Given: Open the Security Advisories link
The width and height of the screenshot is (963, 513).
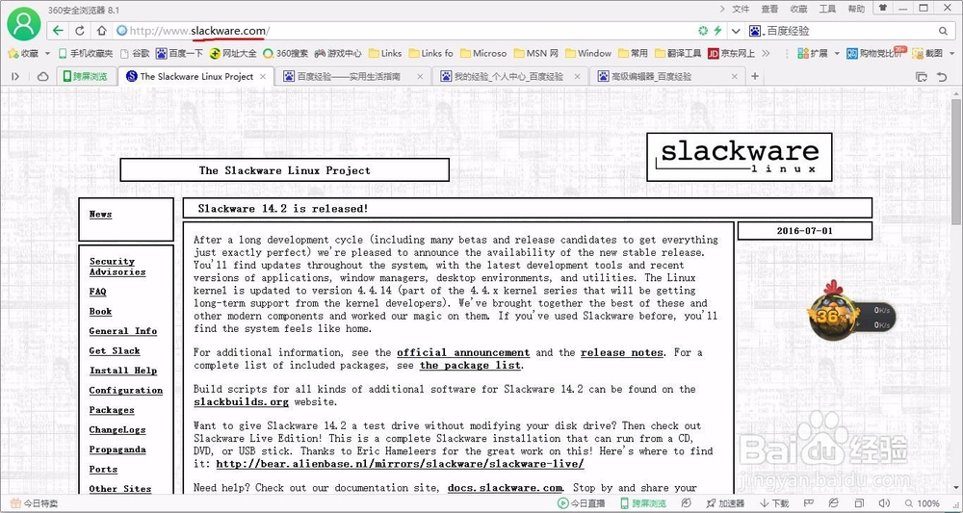Looking at the screenshot, I should (117, 267).
